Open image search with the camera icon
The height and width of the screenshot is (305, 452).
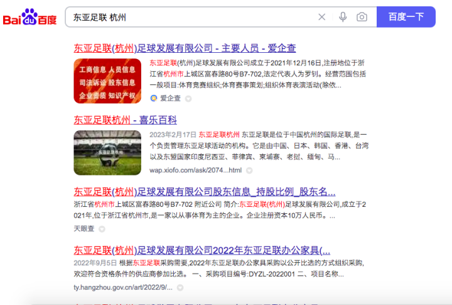tap(362, 17)
